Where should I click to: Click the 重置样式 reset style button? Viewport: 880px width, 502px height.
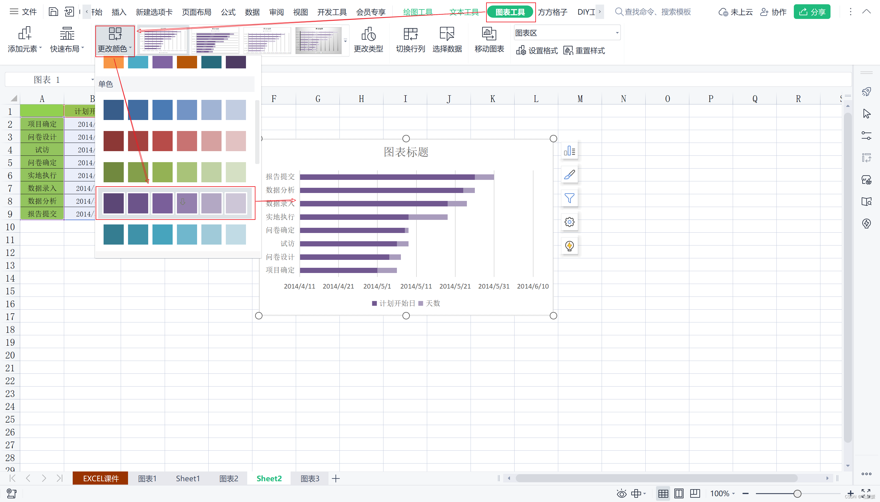(x=584, y=51)
